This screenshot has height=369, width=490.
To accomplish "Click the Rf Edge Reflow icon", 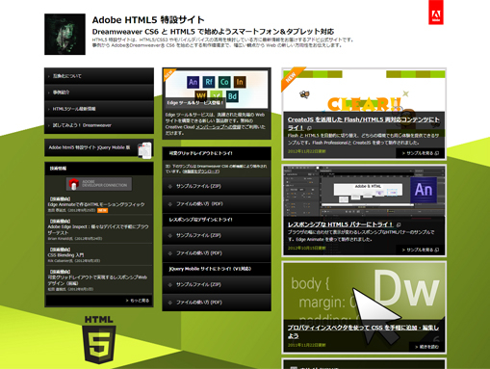I will (x=209, y=82).
